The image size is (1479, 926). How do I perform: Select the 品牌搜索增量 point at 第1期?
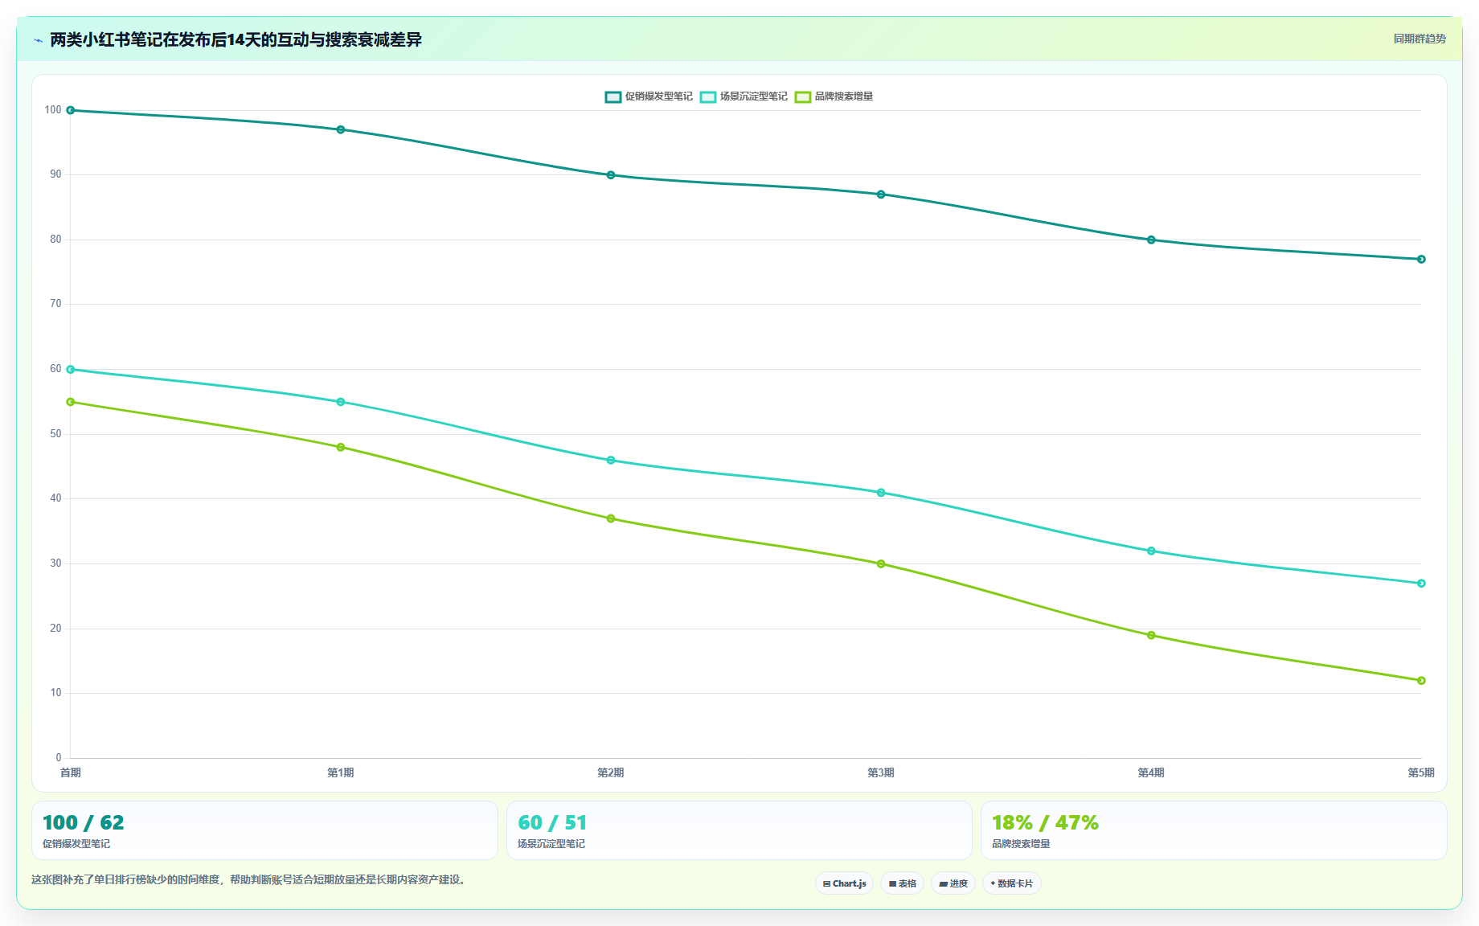(x=341, y=447)
